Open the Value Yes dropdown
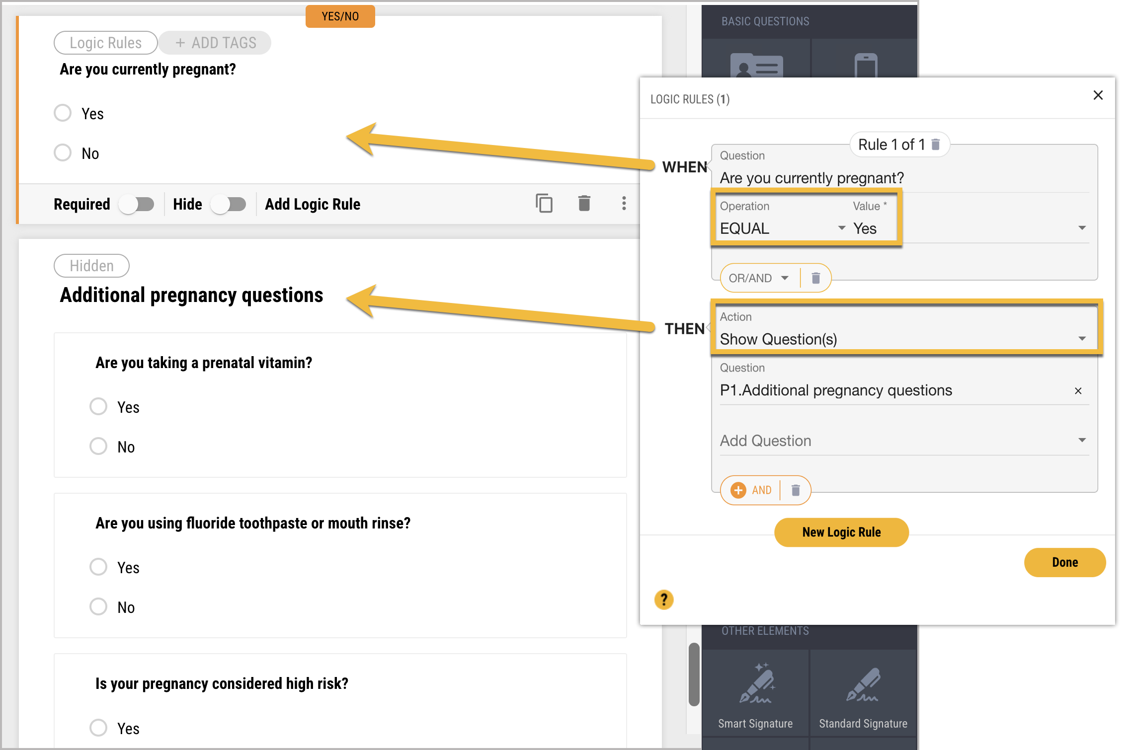Screen dimensions: 1126x750 (x=970, y=228)
